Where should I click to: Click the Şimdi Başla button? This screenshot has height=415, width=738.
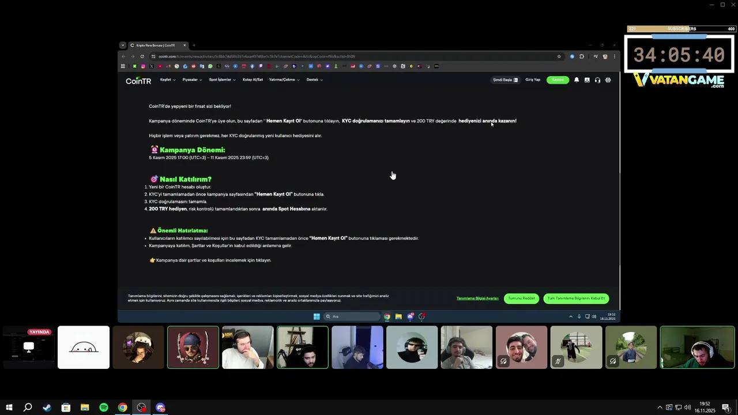tap(505, 80)
